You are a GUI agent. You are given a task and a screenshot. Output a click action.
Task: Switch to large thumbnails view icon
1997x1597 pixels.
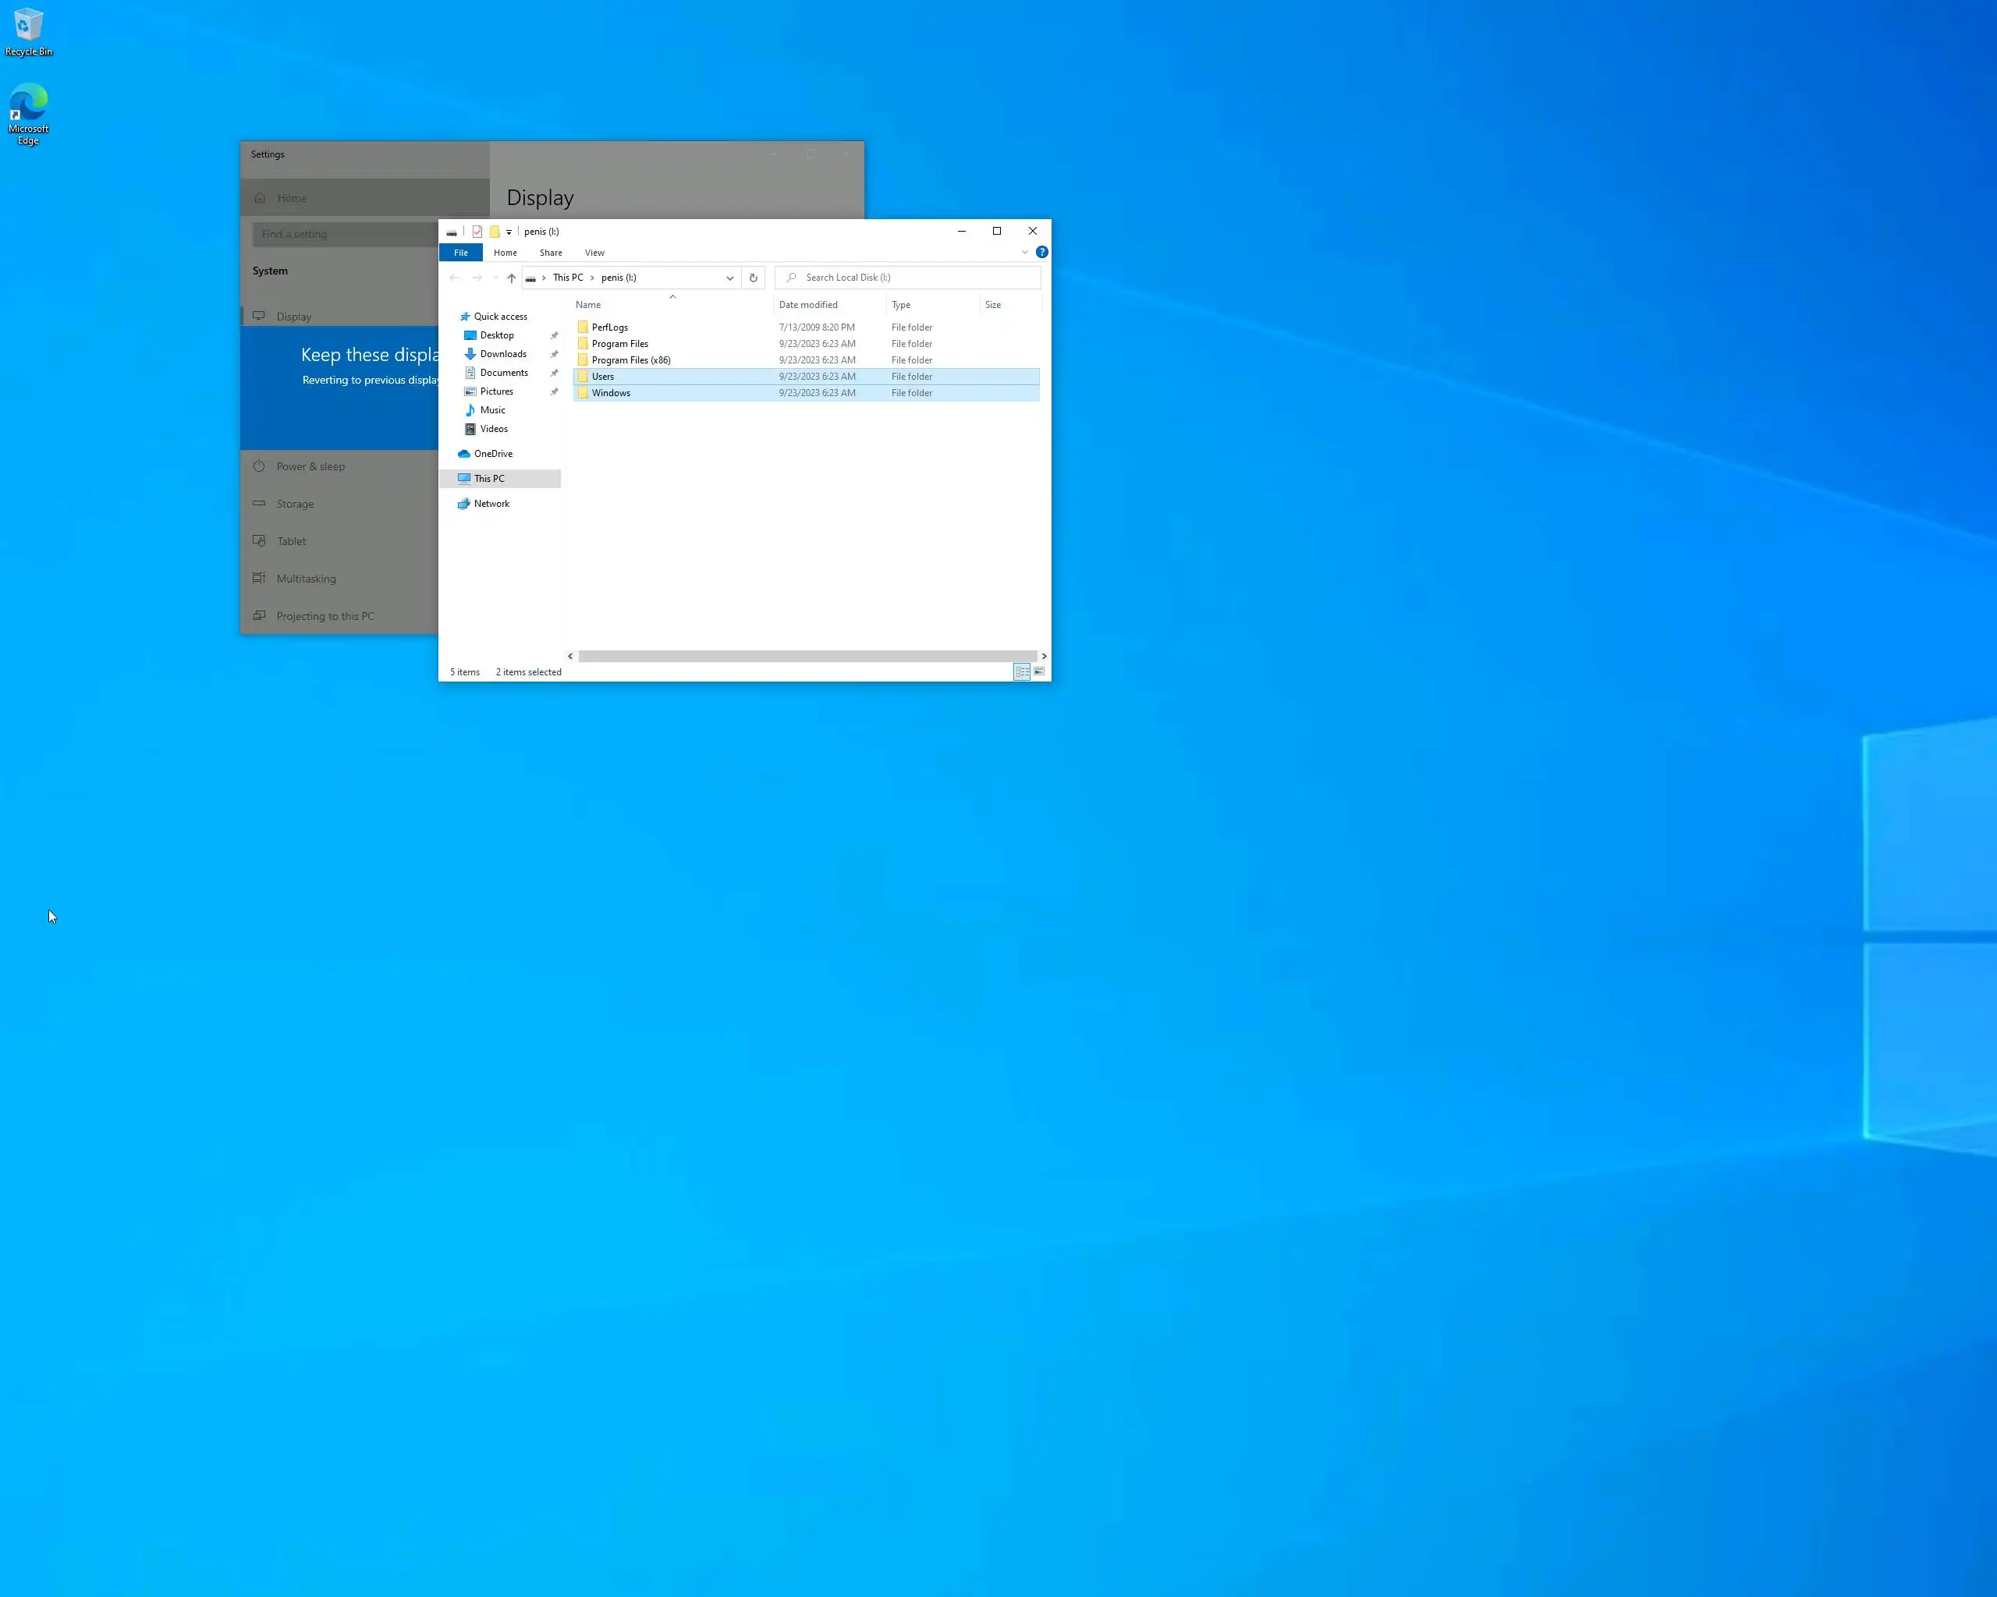[x=1039, y=672]
